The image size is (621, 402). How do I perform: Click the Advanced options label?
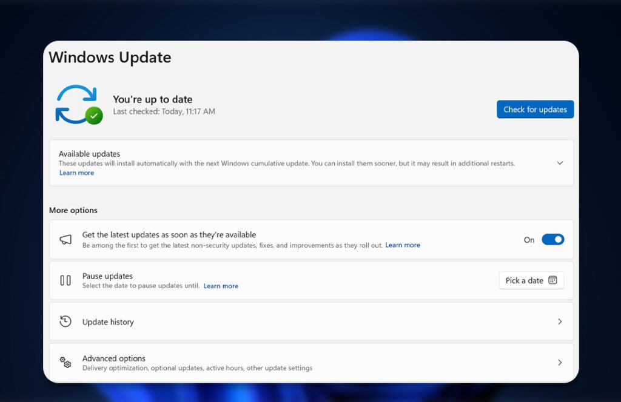click(x=113, y=358)
